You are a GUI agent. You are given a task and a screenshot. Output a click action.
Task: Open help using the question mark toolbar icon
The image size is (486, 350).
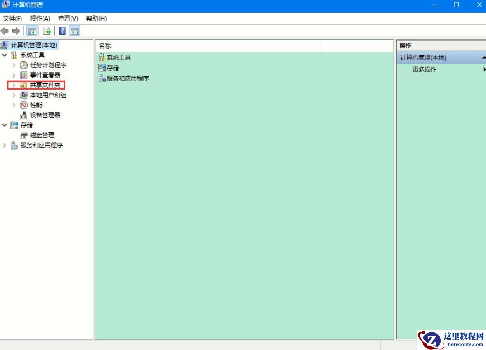(62, 31)
